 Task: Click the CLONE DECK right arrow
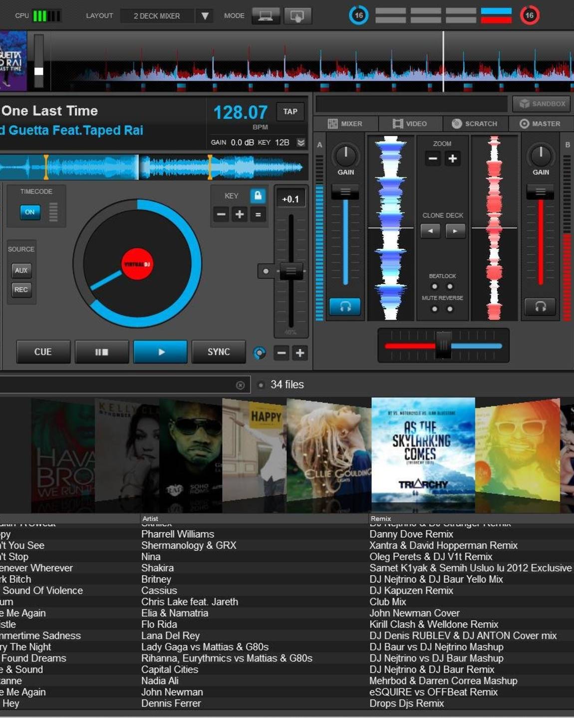pyautogui.click(x=455, y=231)
